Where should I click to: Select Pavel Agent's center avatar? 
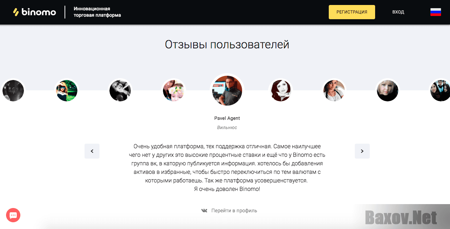[x=227, y=91]
